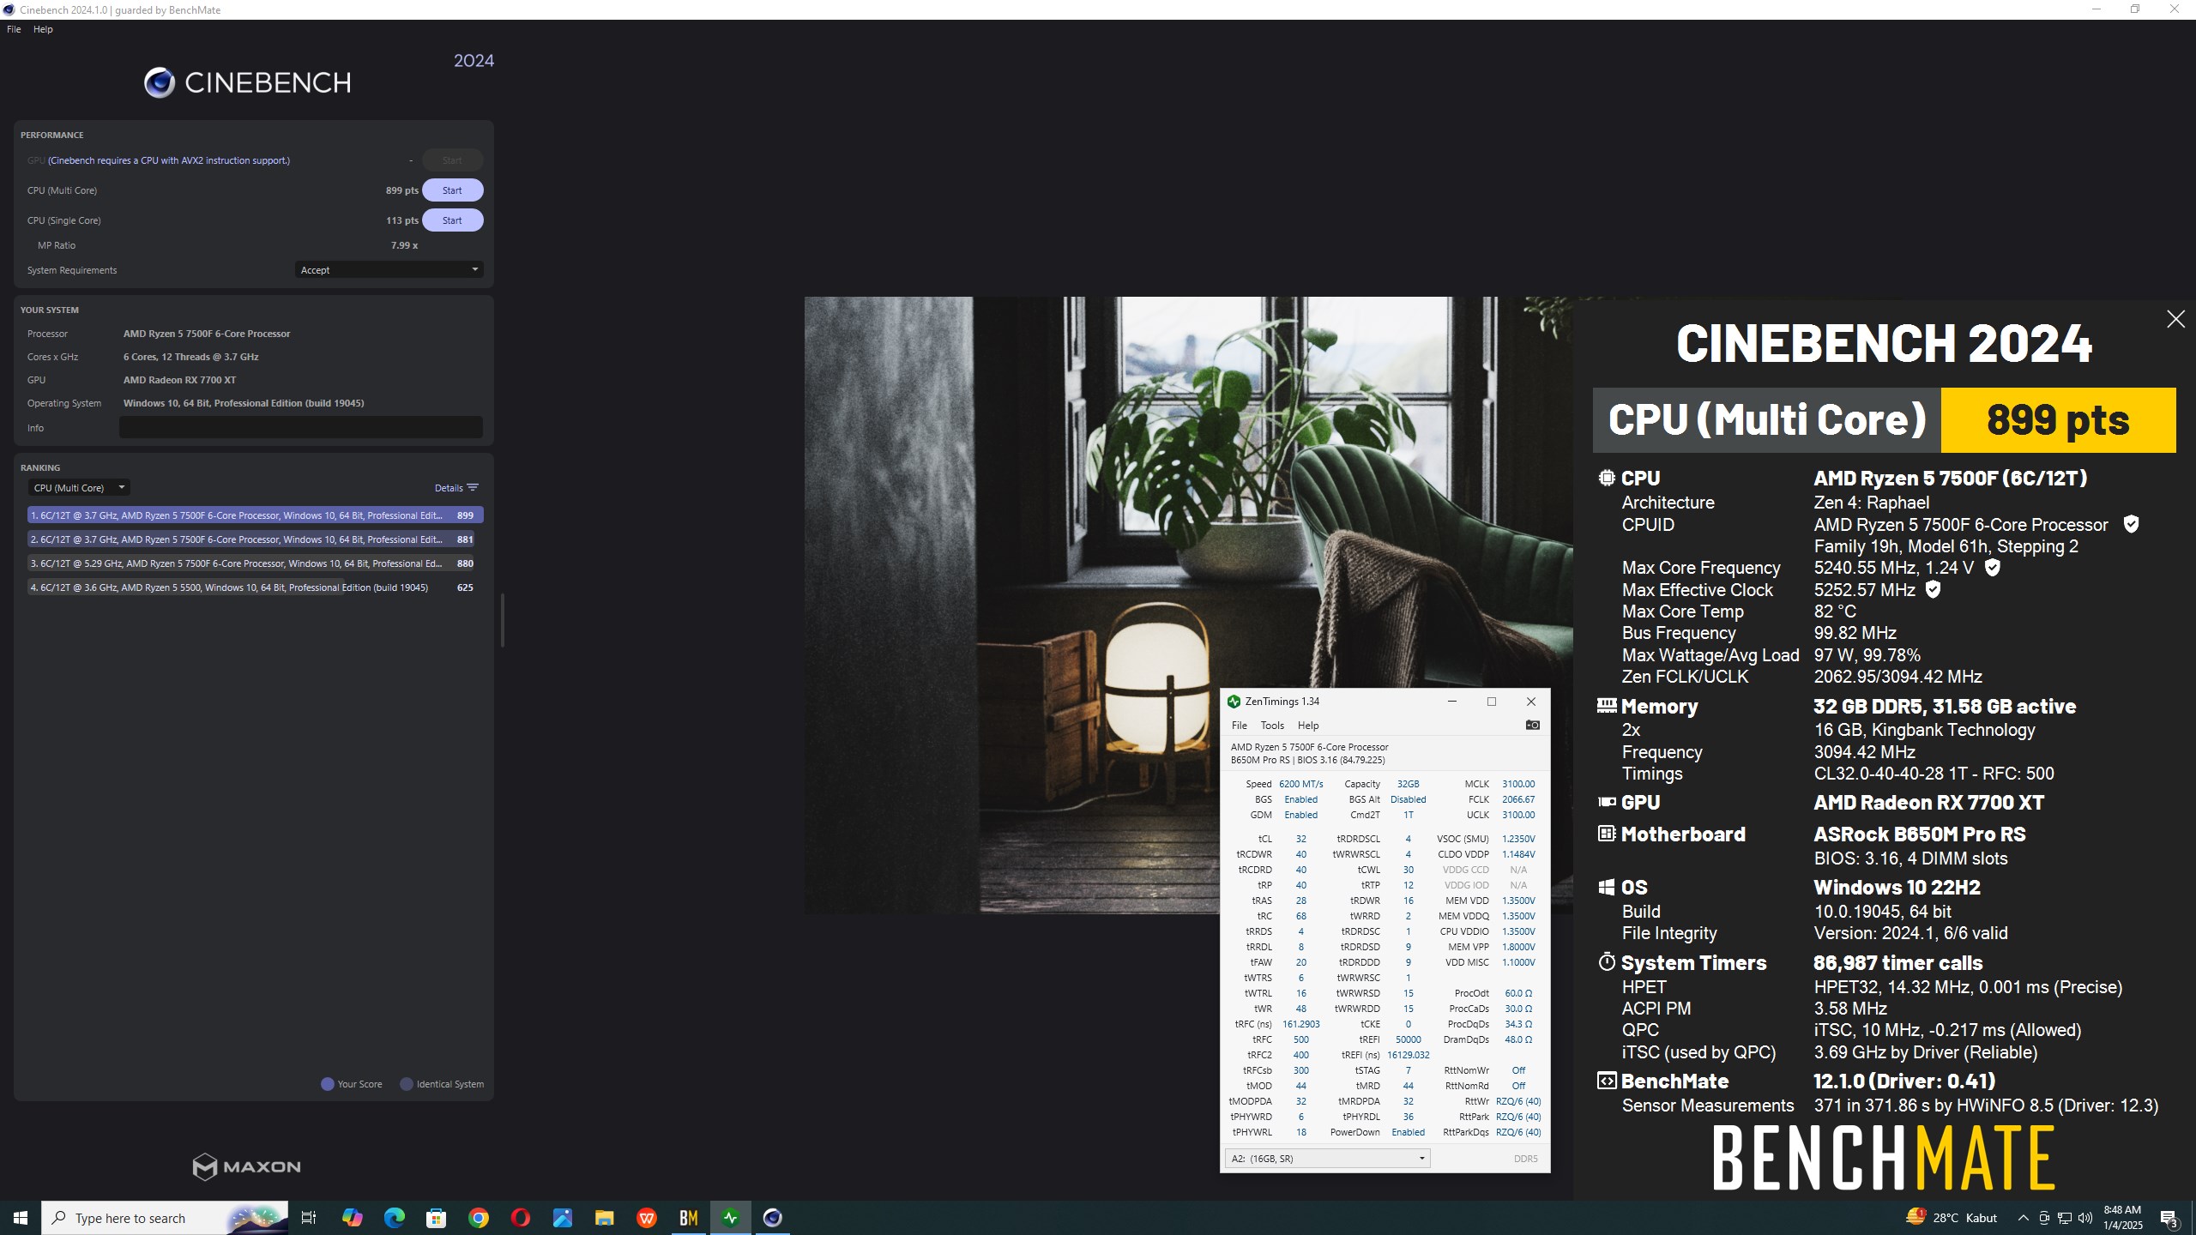The height and width of the screenshot is (1235, 2196).
Task: Select the top ranking entry scoring 899
Action: click(x=255, y=515)
